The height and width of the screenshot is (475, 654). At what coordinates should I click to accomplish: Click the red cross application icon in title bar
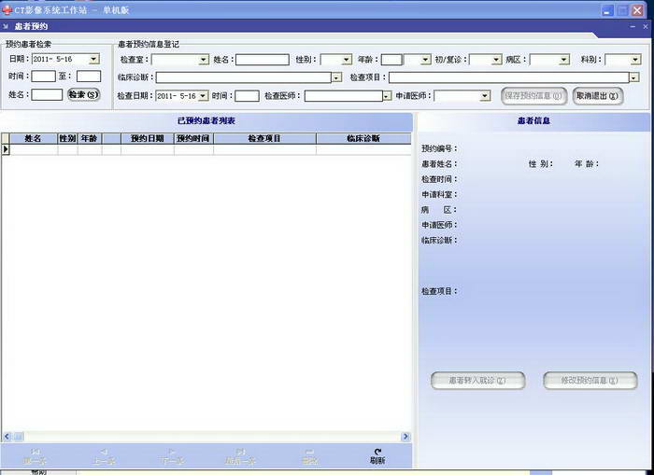[7, 9]
